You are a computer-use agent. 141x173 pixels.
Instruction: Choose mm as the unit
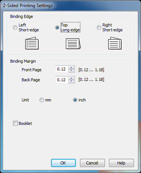pos(42,100)
